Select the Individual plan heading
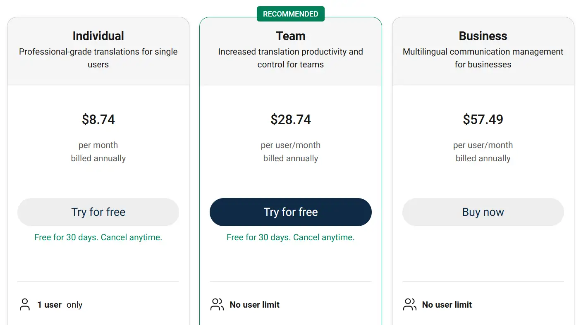This screenshot has width=581, height=325. coord(98,36)
